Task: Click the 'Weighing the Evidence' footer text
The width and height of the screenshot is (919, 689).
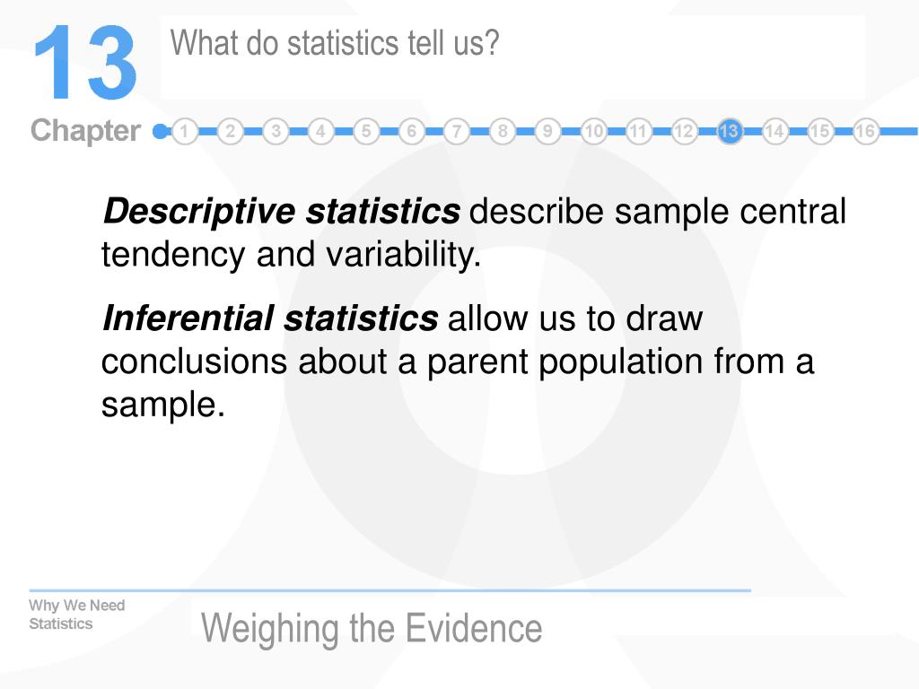Action: (372, 629)
